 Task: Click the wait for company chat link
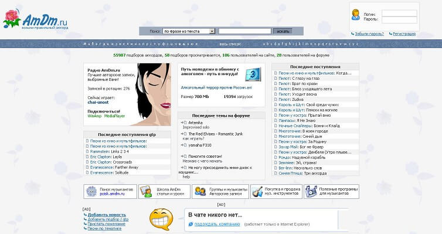(217, 224)
